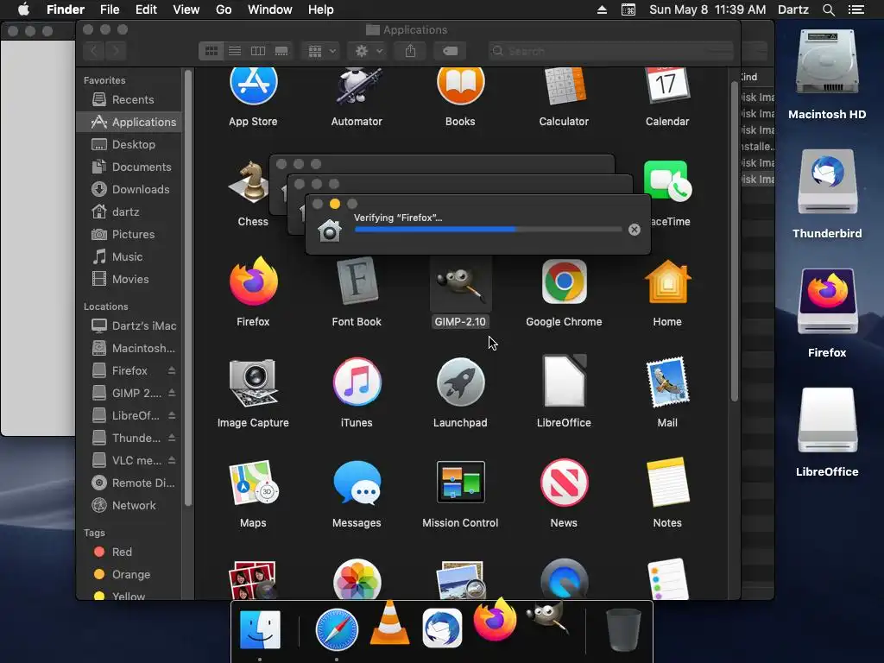Open Desktop in sidebar

tap(129, 145)
